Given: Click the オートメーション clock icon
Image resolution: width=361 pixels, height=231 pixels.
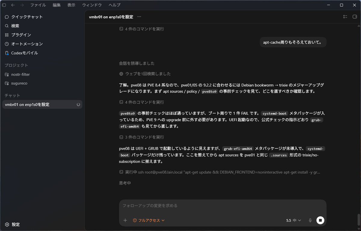Looking at the screenshot, I should click(7, 44).
